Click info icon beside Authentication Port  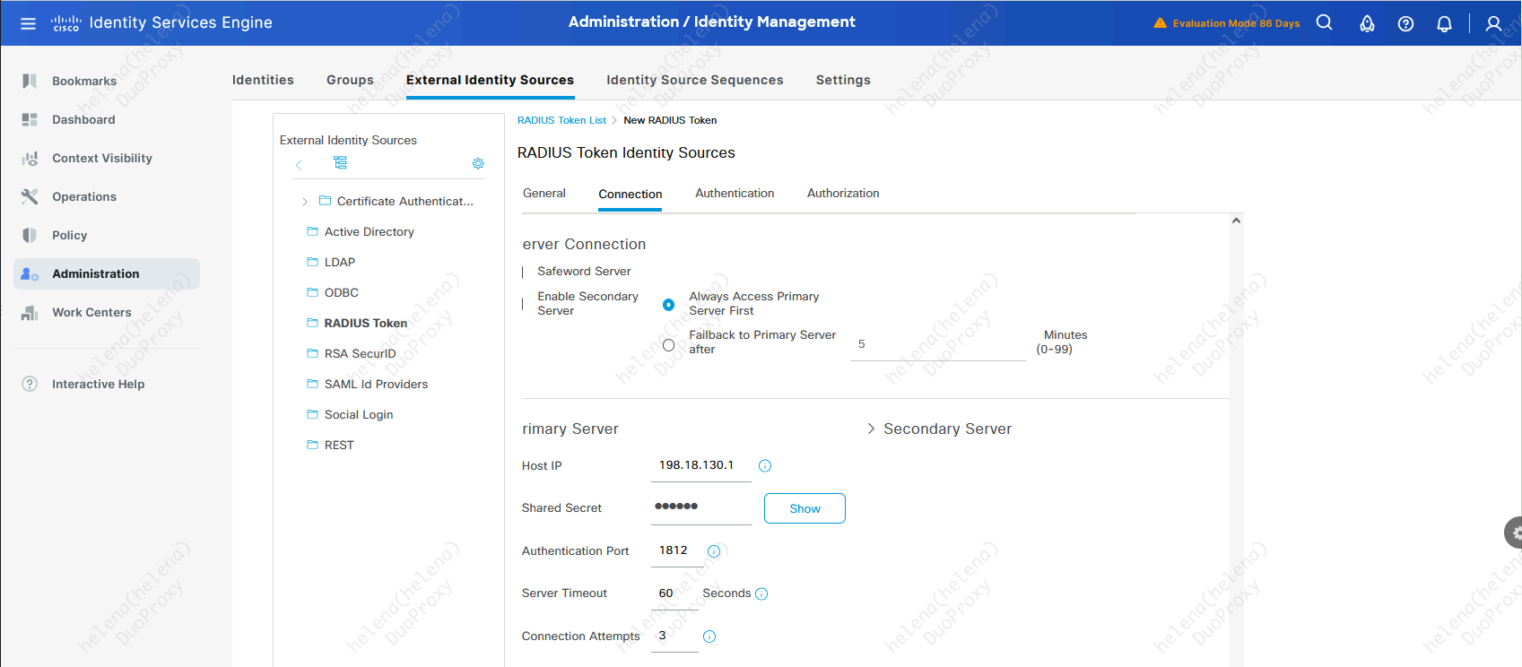(714, 551)
